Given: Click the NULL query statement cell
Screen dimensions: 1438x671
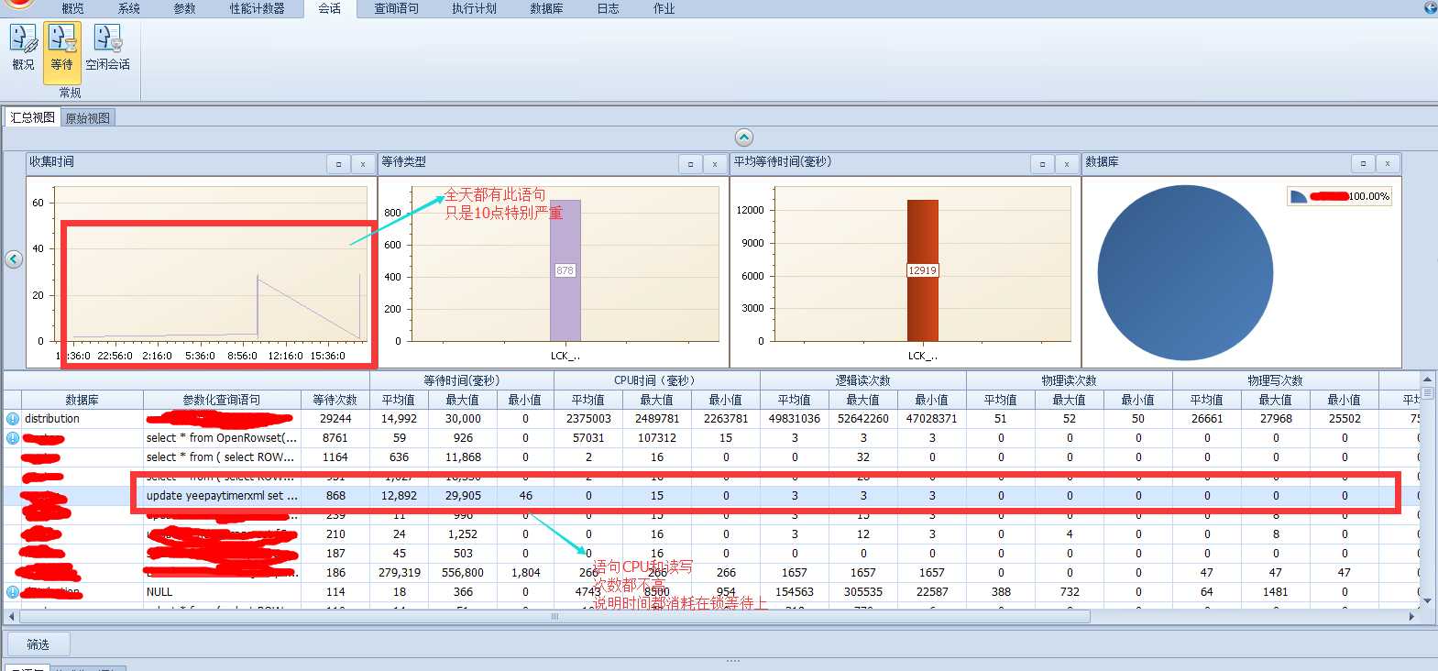Looking at the screenshot, I should pos(222,592).
